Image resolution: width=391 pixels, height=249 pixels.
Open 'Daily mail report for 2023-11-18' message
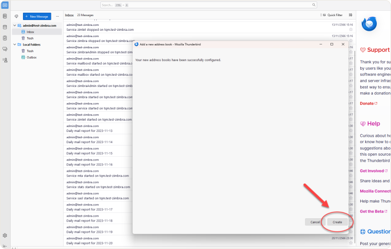(x=98, y=218)
